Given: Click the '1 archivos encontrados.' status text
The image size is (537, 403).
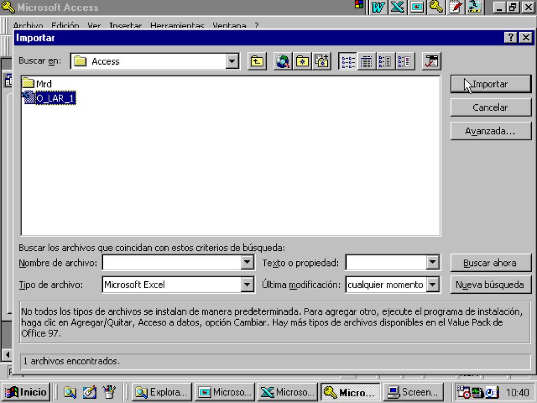Looking at the screenshot, I should (71, 361).
